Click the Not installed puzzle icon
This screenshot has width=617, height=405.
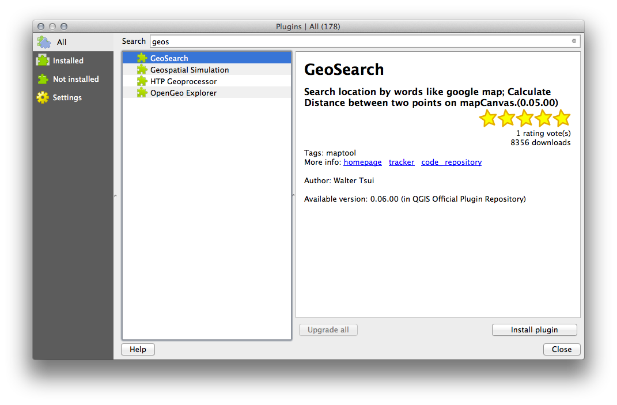[x=43, y=79]
